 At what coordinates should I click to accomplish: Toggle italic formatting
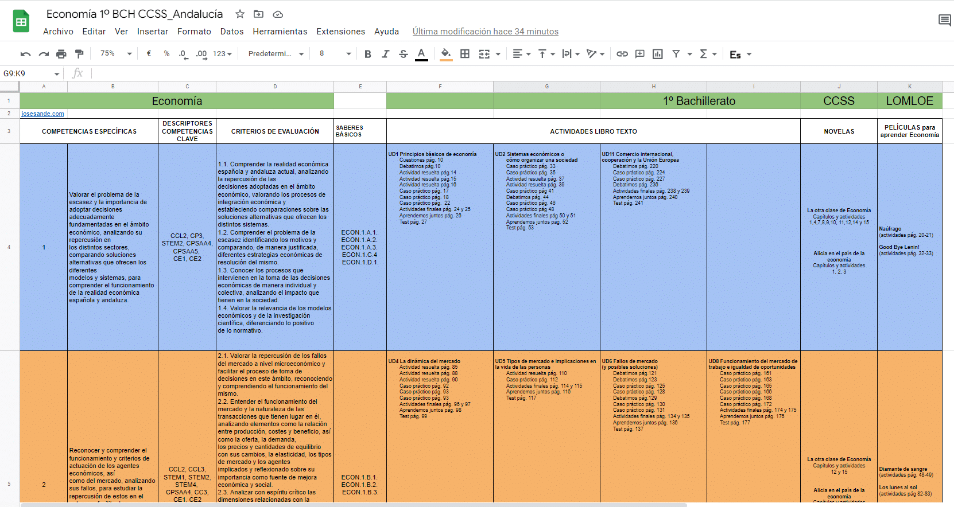tap(385, 54)
